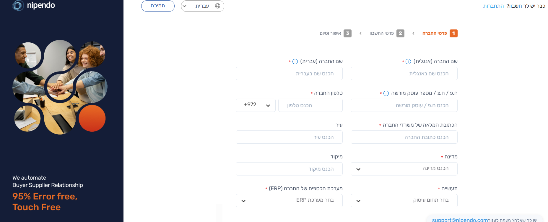
Task: Click the globe language icon
Action: (218, 6)
